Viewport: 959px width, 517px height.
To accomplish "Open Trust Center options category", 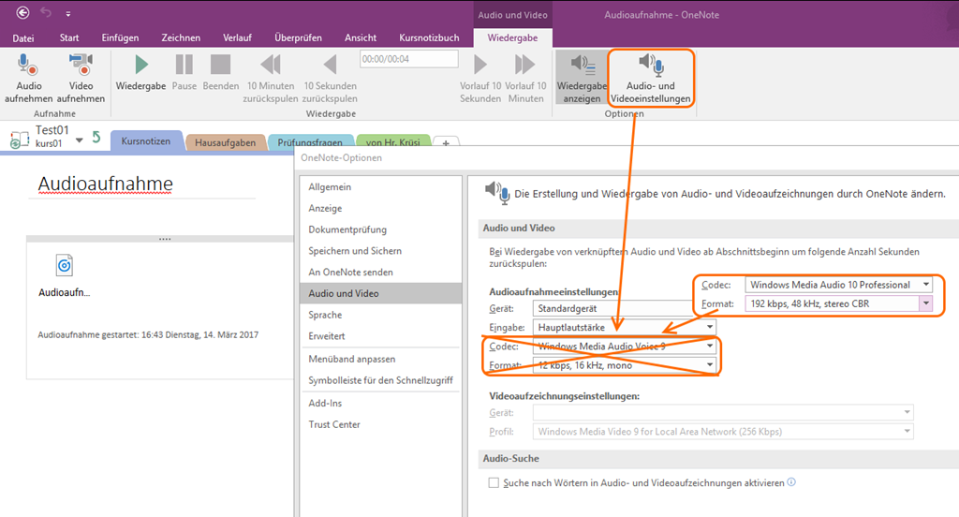I will (x=334, y=424).
